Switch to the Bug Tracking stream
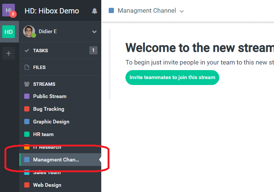Image resolution: width=274 pixels, height=192 pixels. pyautogui.click(x=48, y=109)
